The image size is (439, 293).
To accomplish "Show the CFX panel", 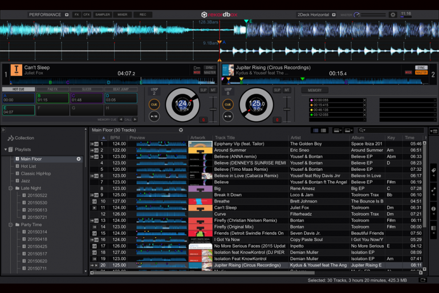I will click(87, 15).
